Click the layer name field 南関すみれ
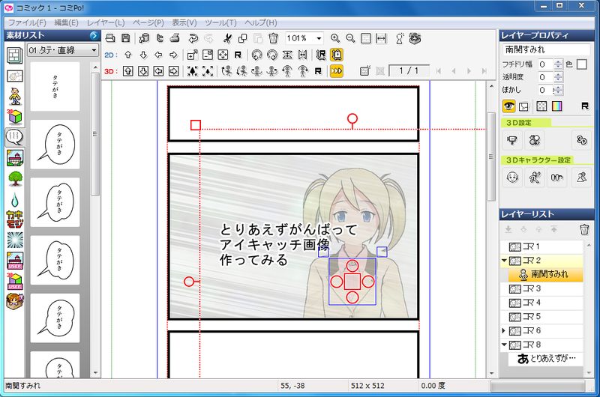Screen dimensions: 600x397 pos(546,49)
